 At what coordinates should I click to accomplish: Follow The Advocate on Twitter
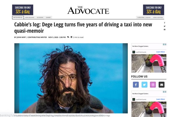pos(144,85)
